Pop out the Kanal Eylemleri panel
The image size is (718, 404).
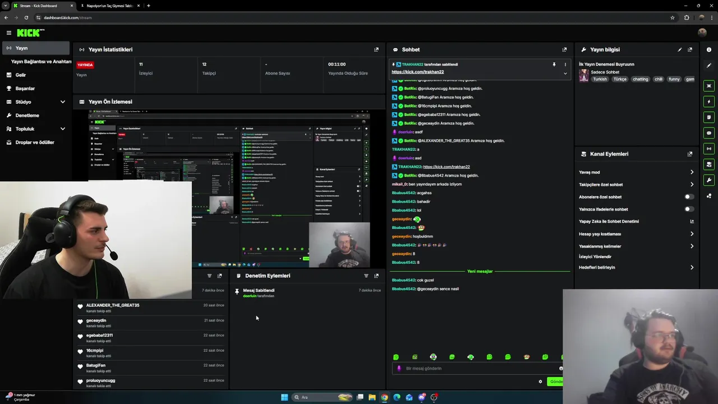[690, 154]
